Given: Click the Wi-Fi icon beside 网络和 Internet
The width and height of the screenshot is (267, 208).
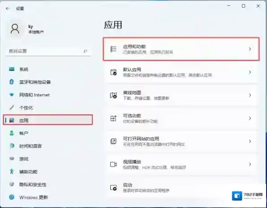Looking at the screenshot, I should click(12, 95).
